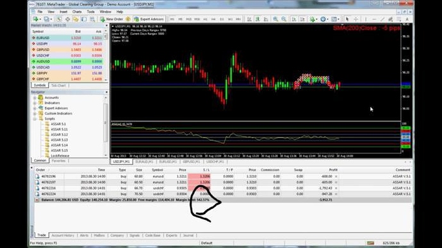Select the crosshair tool

[356, 19]
